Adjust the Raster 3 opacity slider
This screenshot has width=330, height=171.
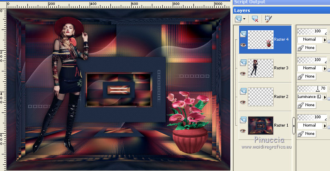(x=312, y=60)
